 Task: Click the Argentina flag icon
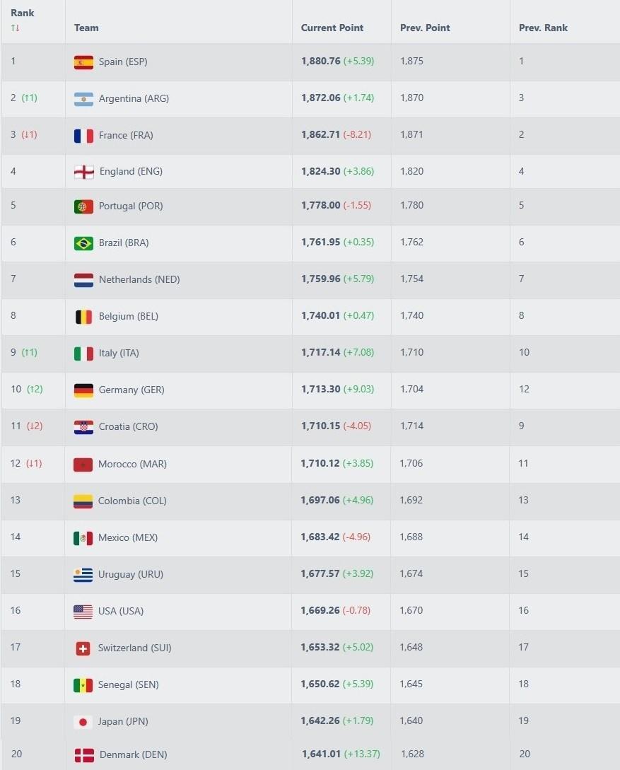click(83, 99)
